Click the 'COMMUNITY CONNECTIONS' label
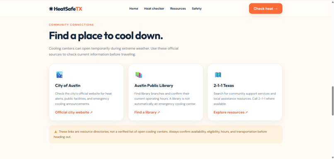 pos(71,25)
